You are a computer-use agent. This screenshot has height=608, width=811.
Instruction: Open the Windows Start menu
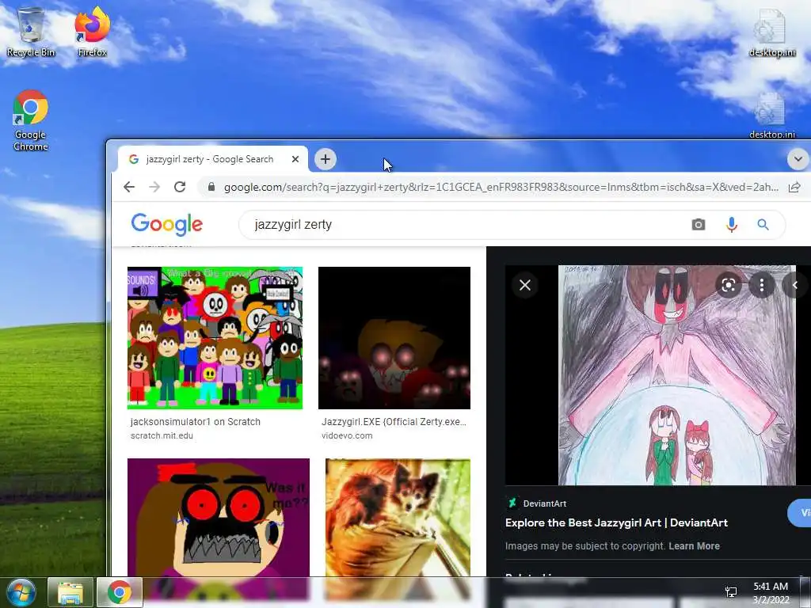[20, 592]
